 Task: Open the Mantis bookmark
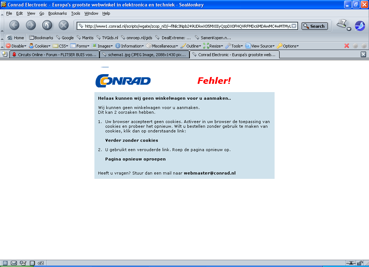coord(85,38)
